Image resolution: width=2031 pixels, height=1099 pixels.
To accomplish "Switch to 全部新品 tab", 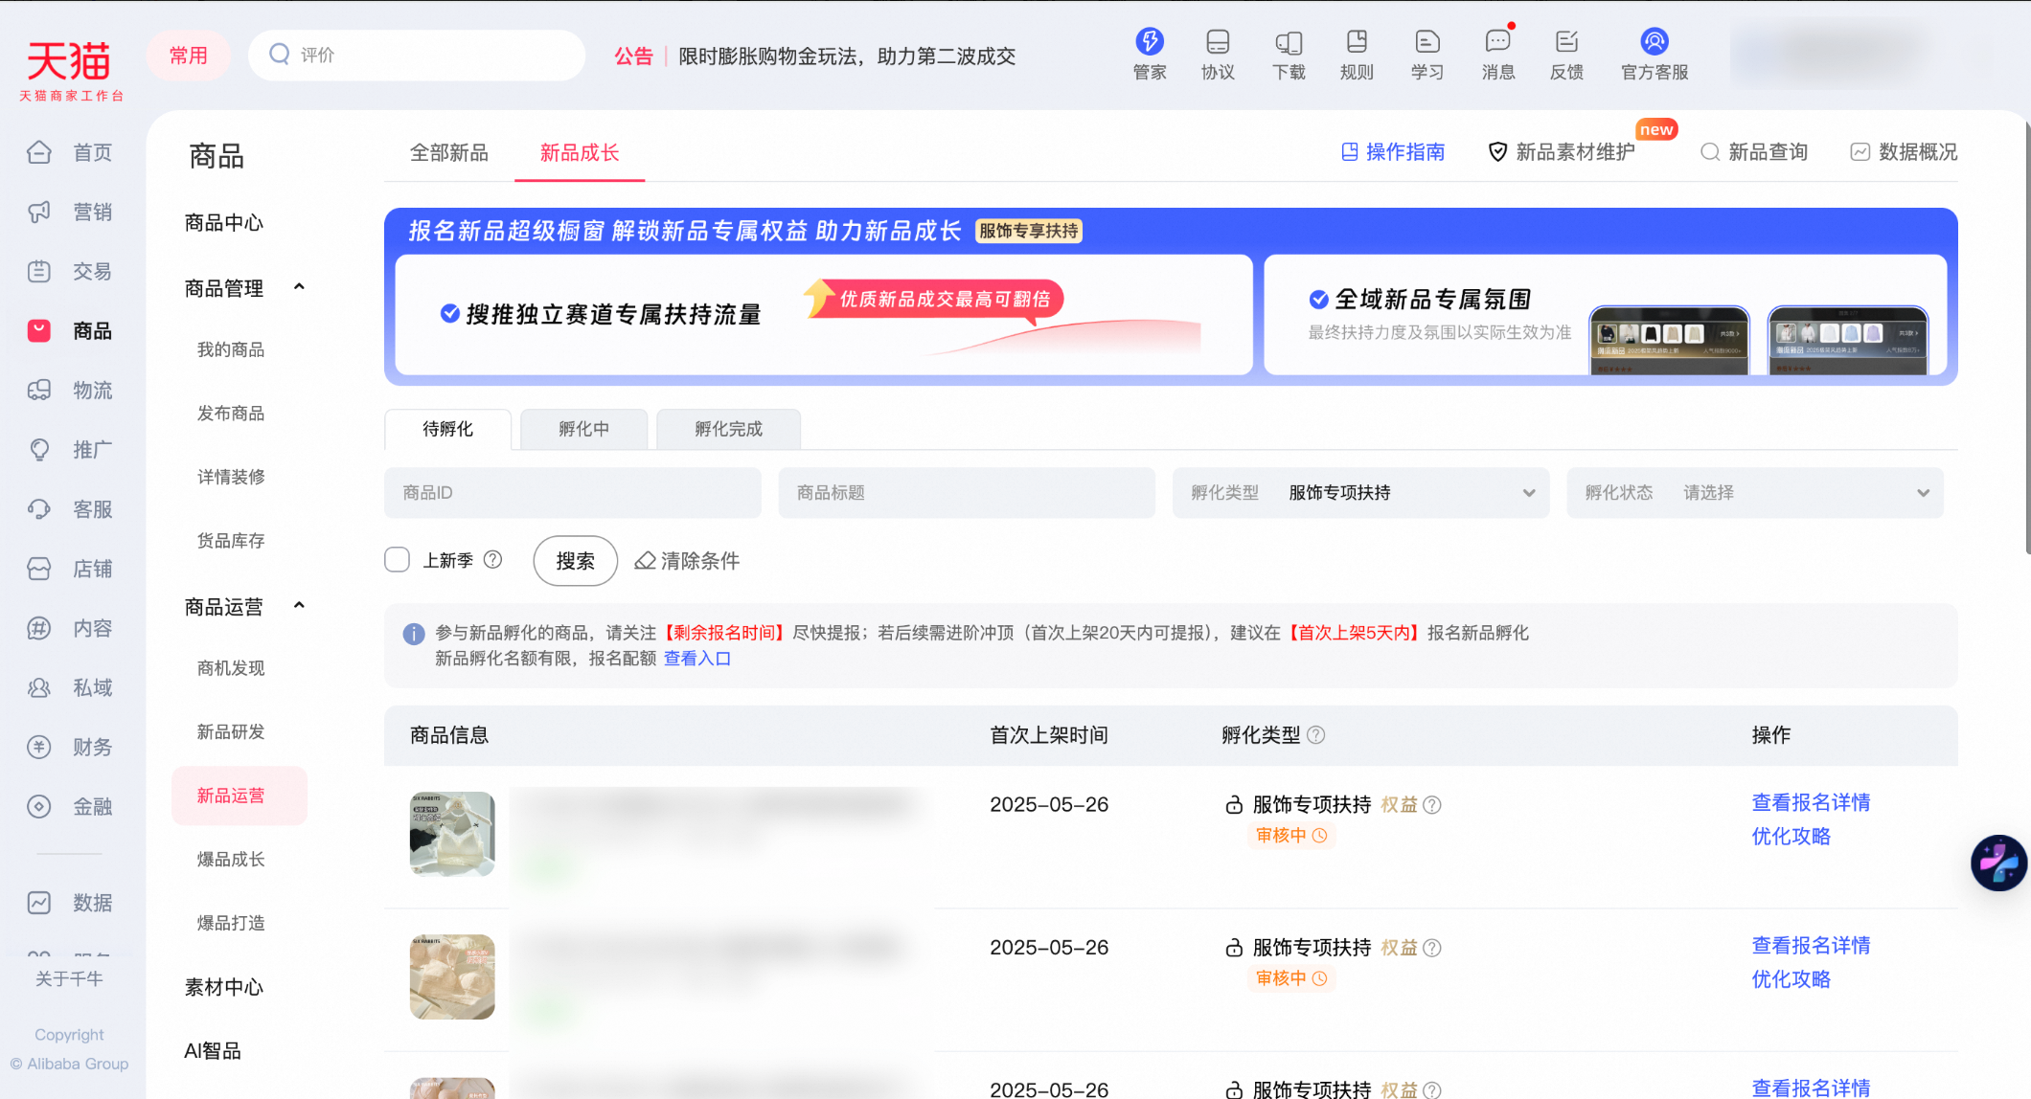I will click(x=449, y=152).
